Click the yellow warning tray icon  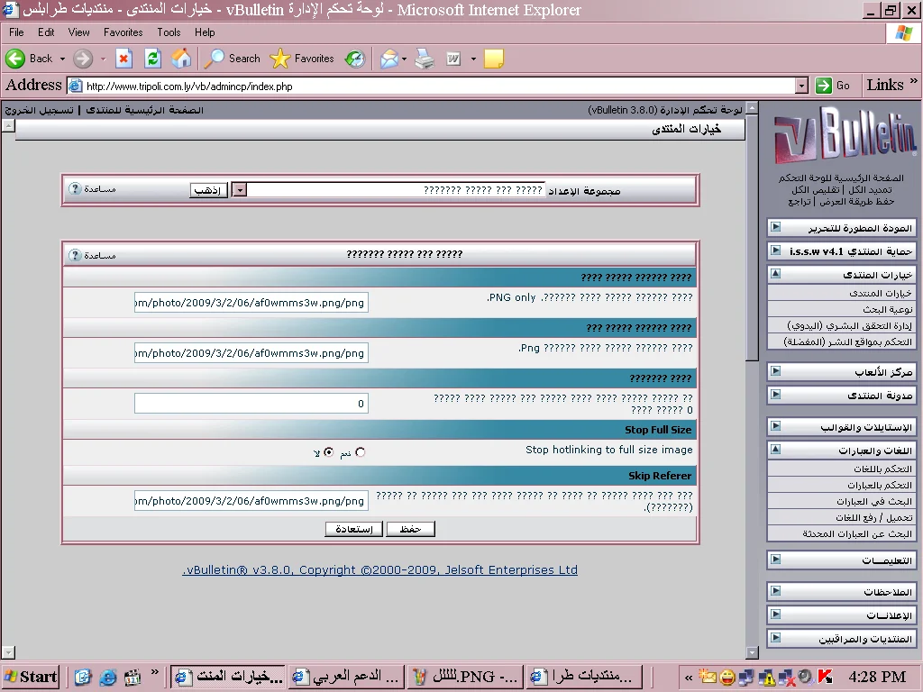pos(767,678)
